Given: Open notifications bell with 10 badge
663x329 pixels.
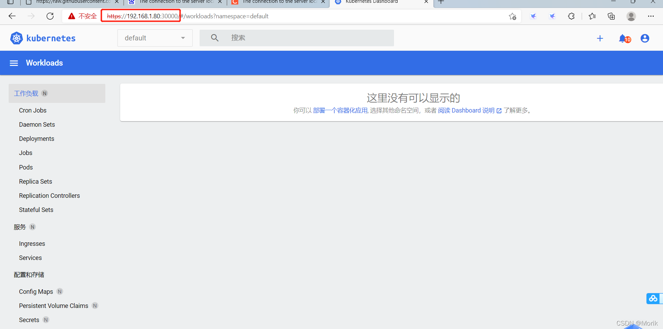Looking at the screenshot, I should coord(625,39).
